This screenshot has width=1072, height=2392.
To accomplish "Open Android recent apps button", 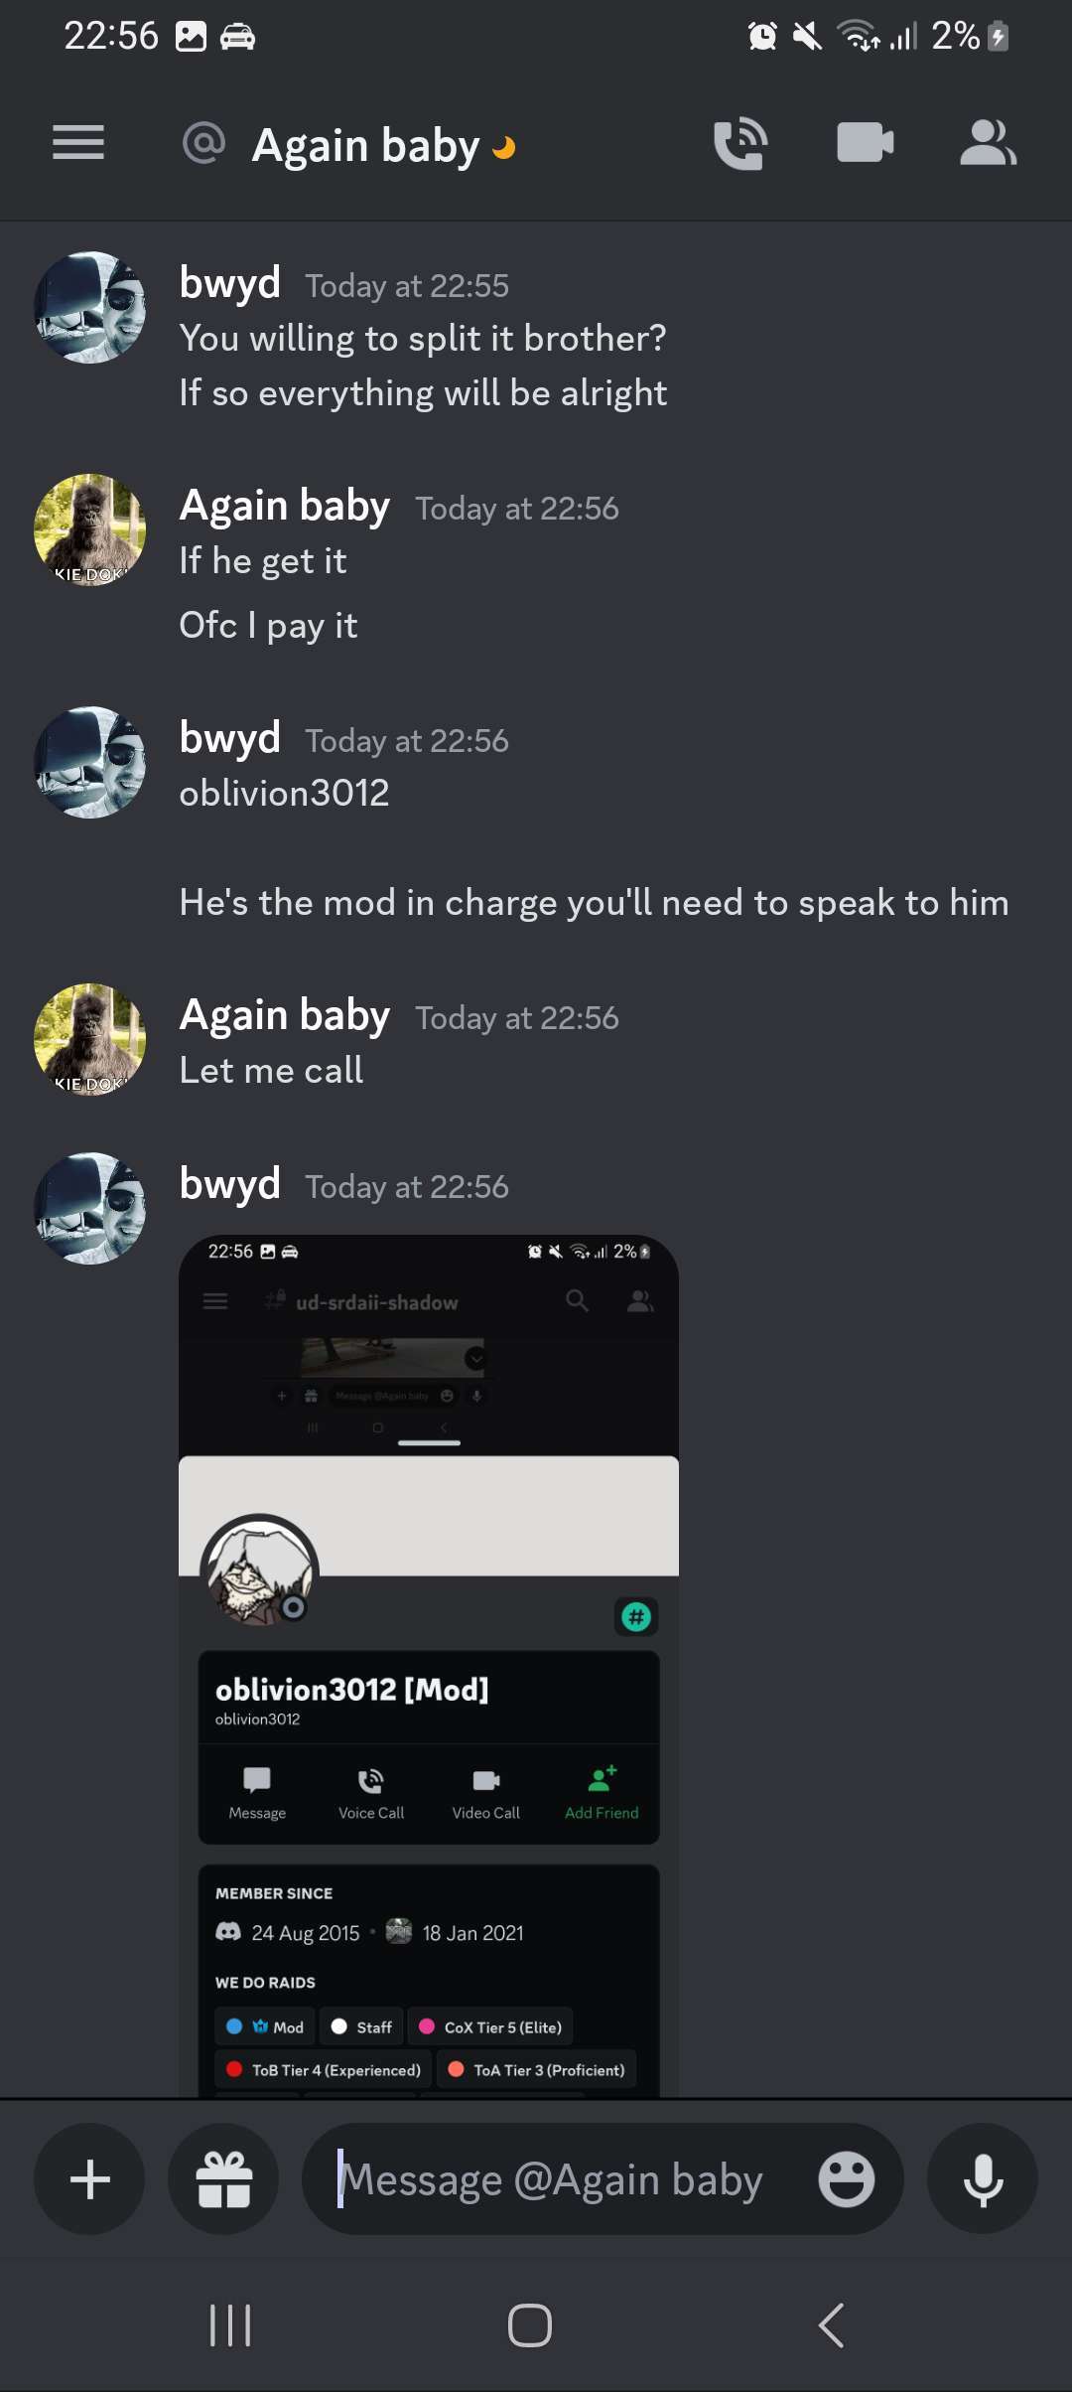I will tap(230, 2325).
